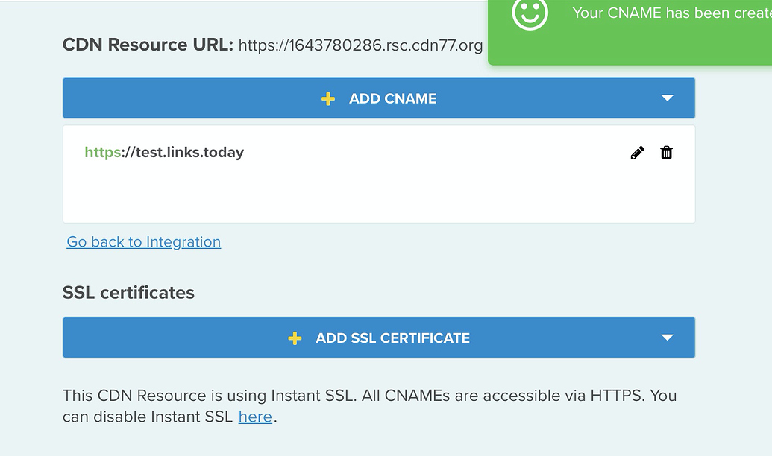Select the https://test.links.today CNAME entry
The width and height of the screenshot is (772, 456).
[x=164, y=153]
